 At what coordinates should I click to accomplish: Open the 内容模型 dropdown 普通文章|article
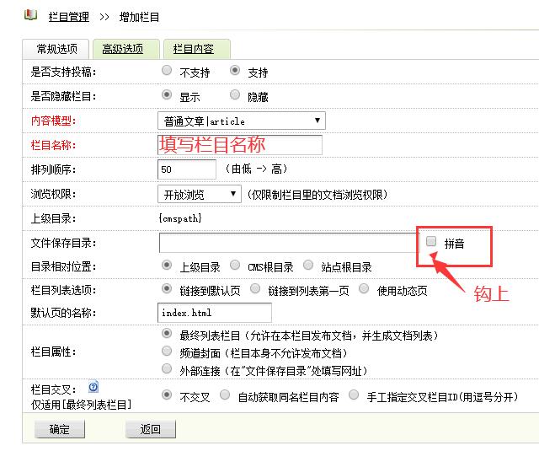click(242, 121)
